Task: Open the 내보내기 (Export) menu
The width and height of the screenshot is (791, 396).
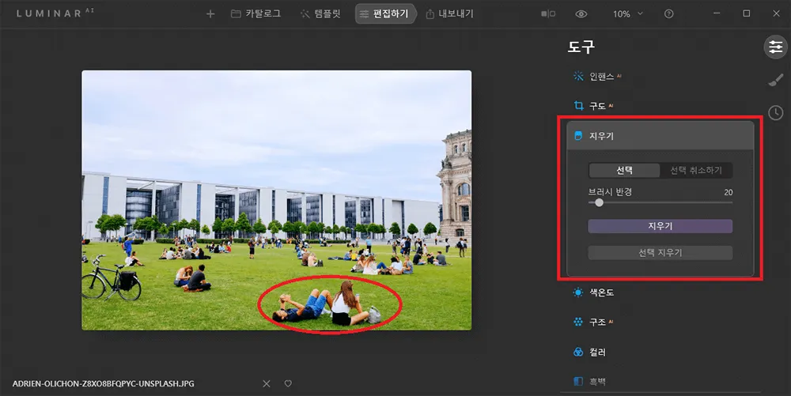Action: click(x=449, y=14)
